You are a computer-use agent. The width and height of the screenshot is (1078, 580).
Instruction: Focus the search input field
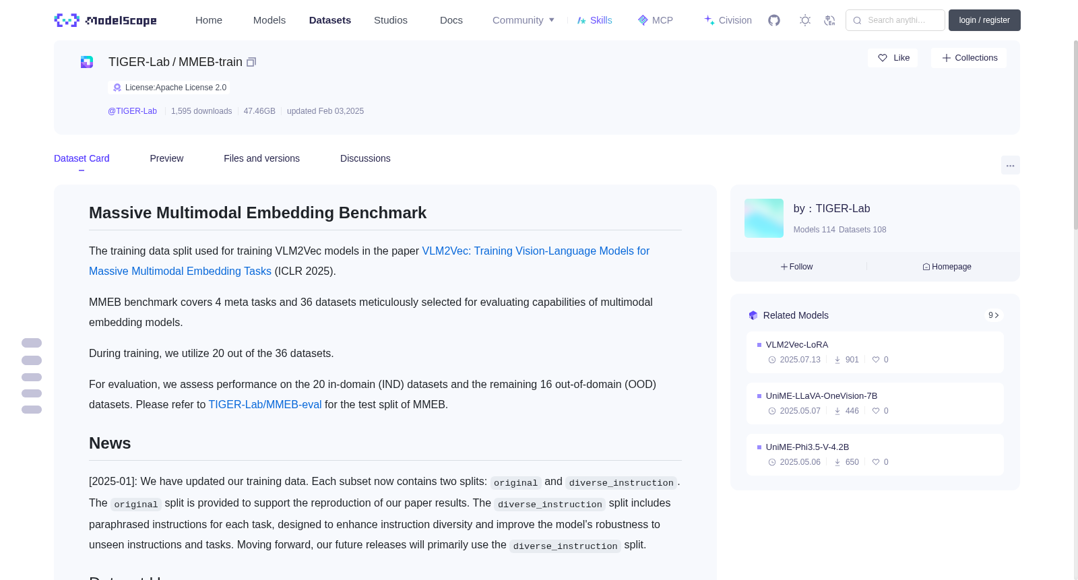[x=895, y=20]
